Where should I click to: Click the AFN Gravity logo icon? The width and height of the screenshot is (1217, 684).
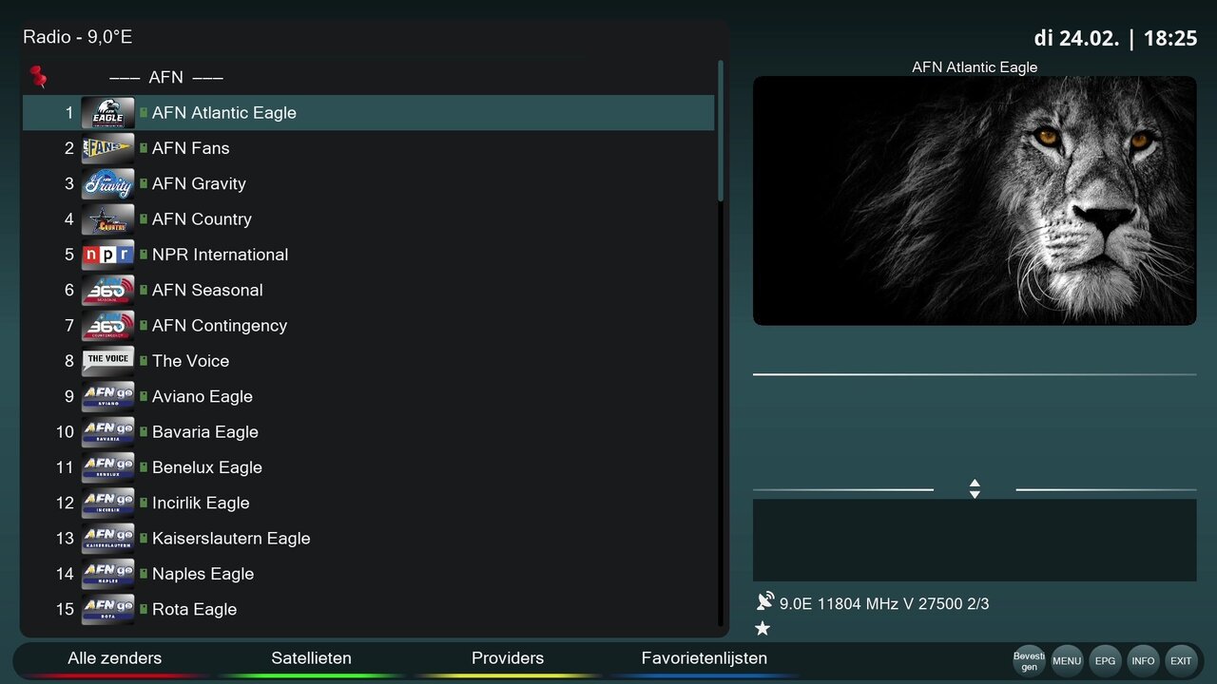pyautogui.click(x=107, y=183)
